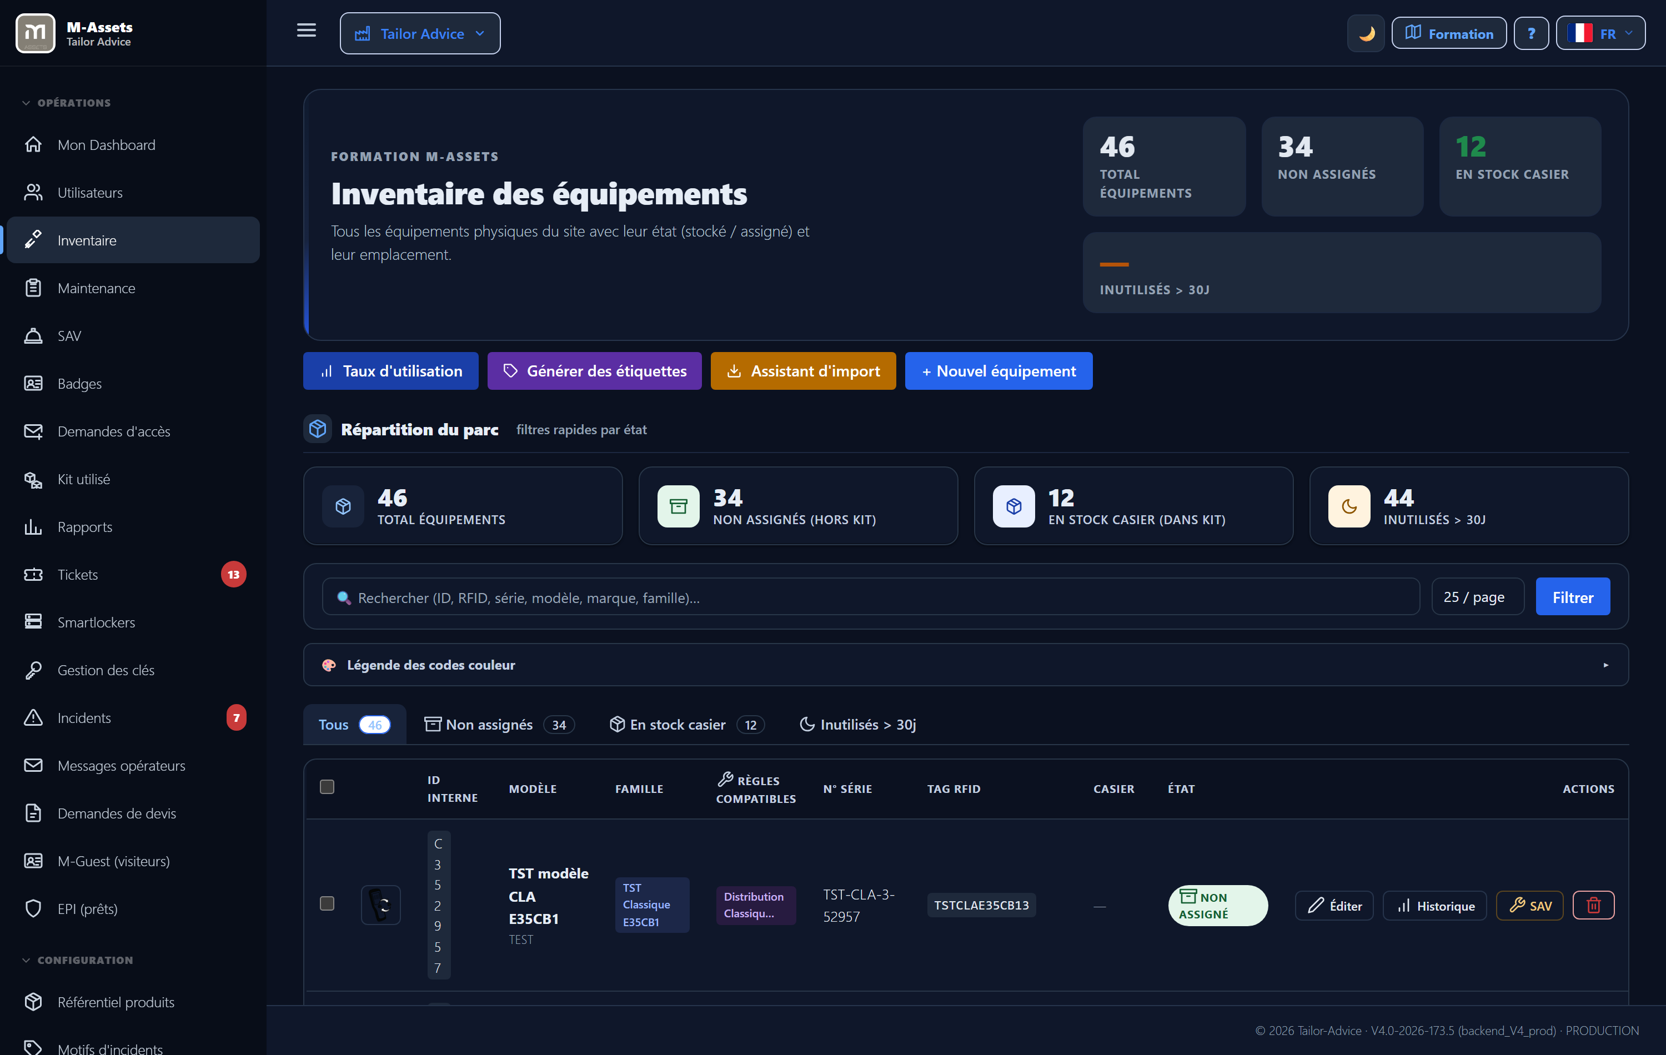The width and height of the screenshot is (1666, 1055).
Task: Open Mon Dashboard home icon
Action: pos(33,144)
